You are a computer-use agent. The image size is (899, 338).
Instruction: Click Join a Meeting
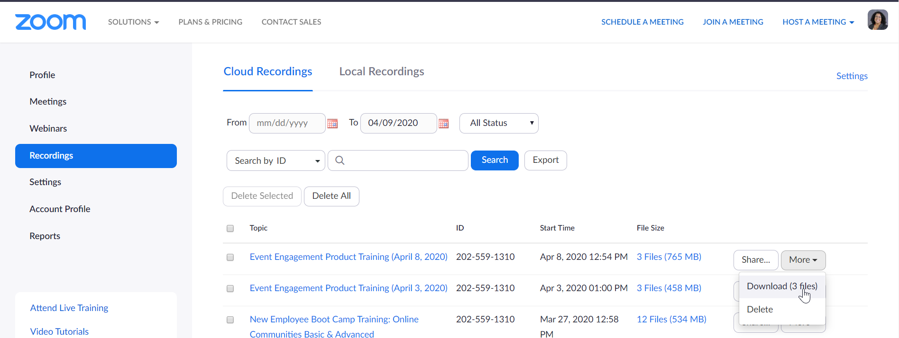tap(733, 22)
